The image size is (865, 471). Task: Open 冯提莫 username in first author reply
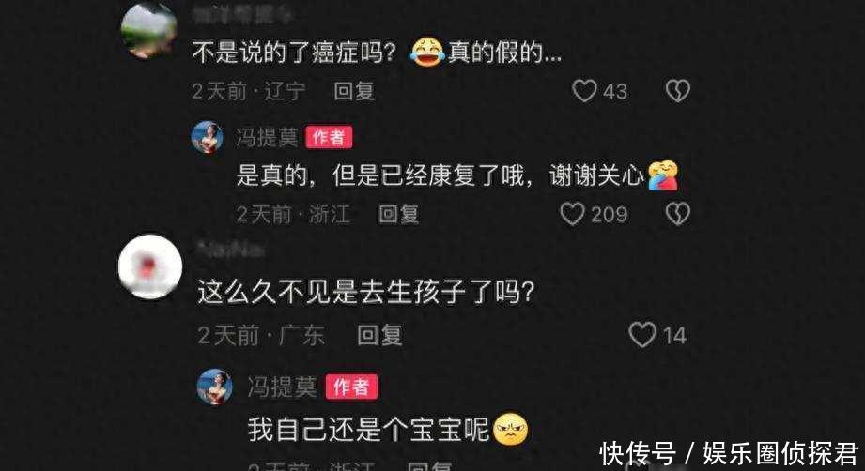[267, 138]
